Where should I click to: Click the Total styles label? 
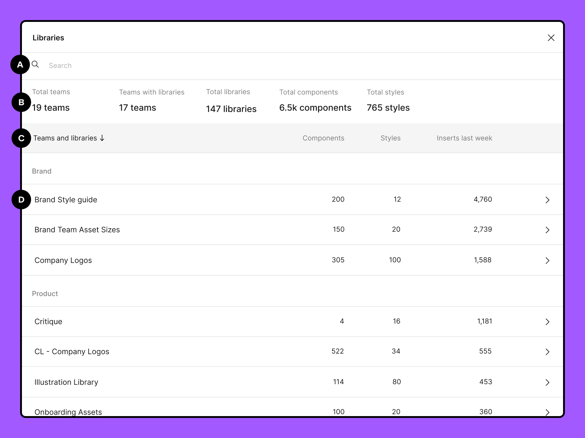click(x=385, y=92)
